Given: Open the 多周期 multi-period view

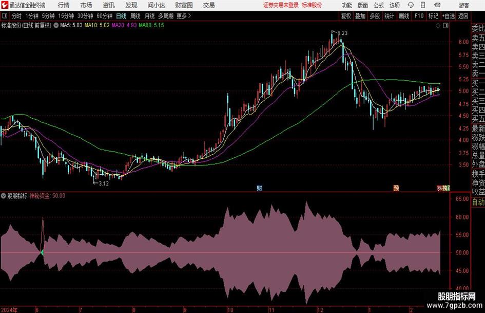Looking at the screenshot, I should point(166,16).
